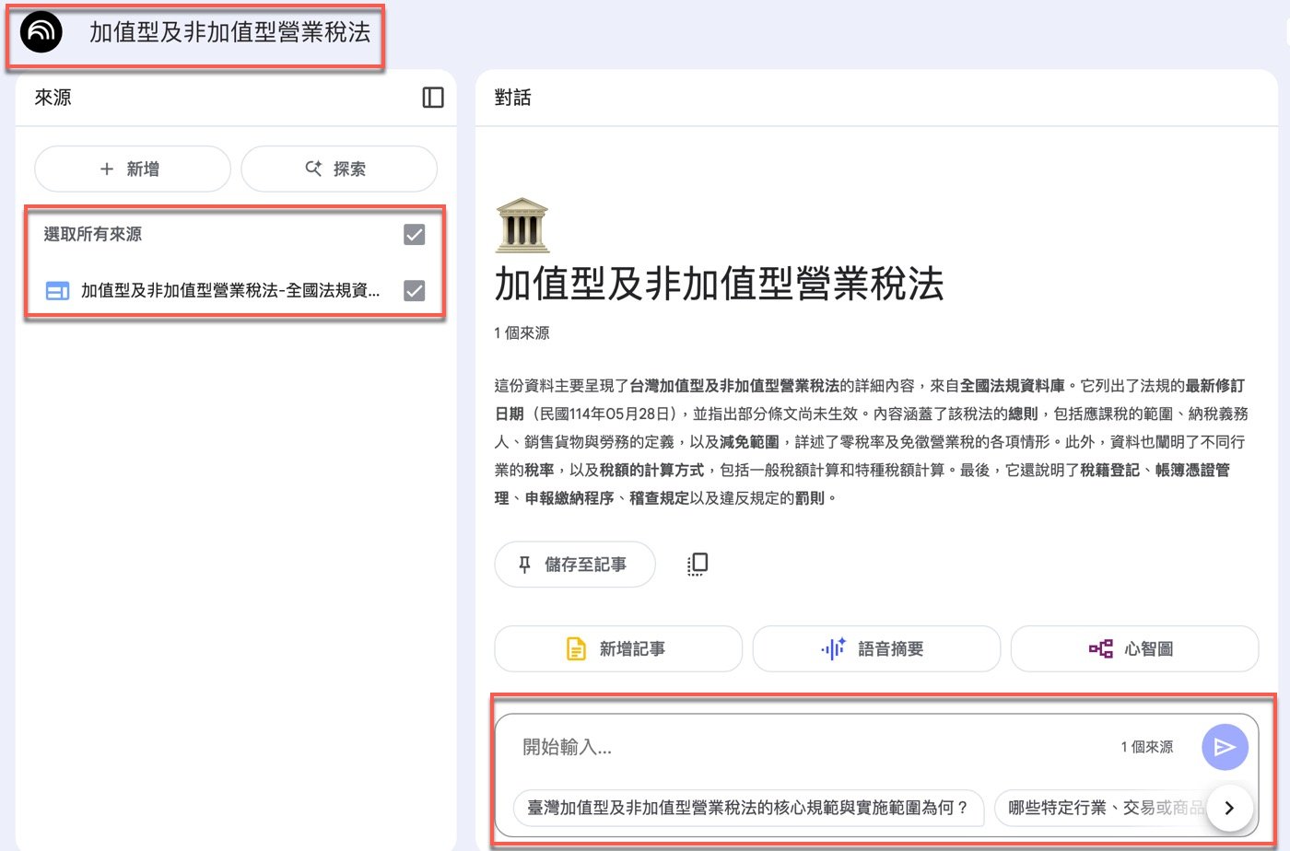Open the 心智圖 mind map button

[x=1134, y=649]
